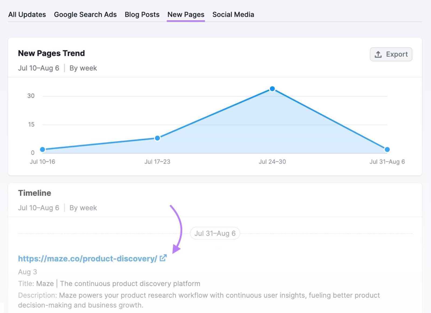Select the Jul 10–16 chart data point
Screen dimensions: 431x313
pyautogui.click(x=43, y=149)
